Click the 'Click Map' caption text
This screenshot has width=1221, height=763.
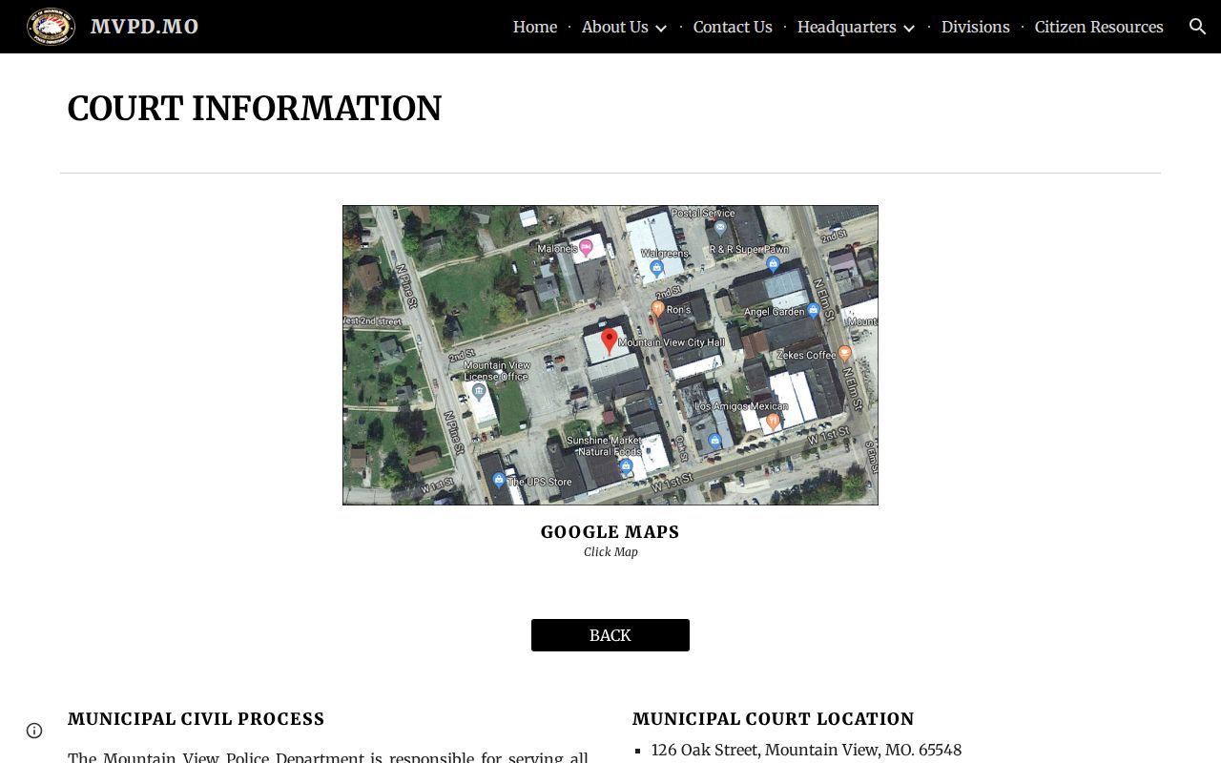610,552
